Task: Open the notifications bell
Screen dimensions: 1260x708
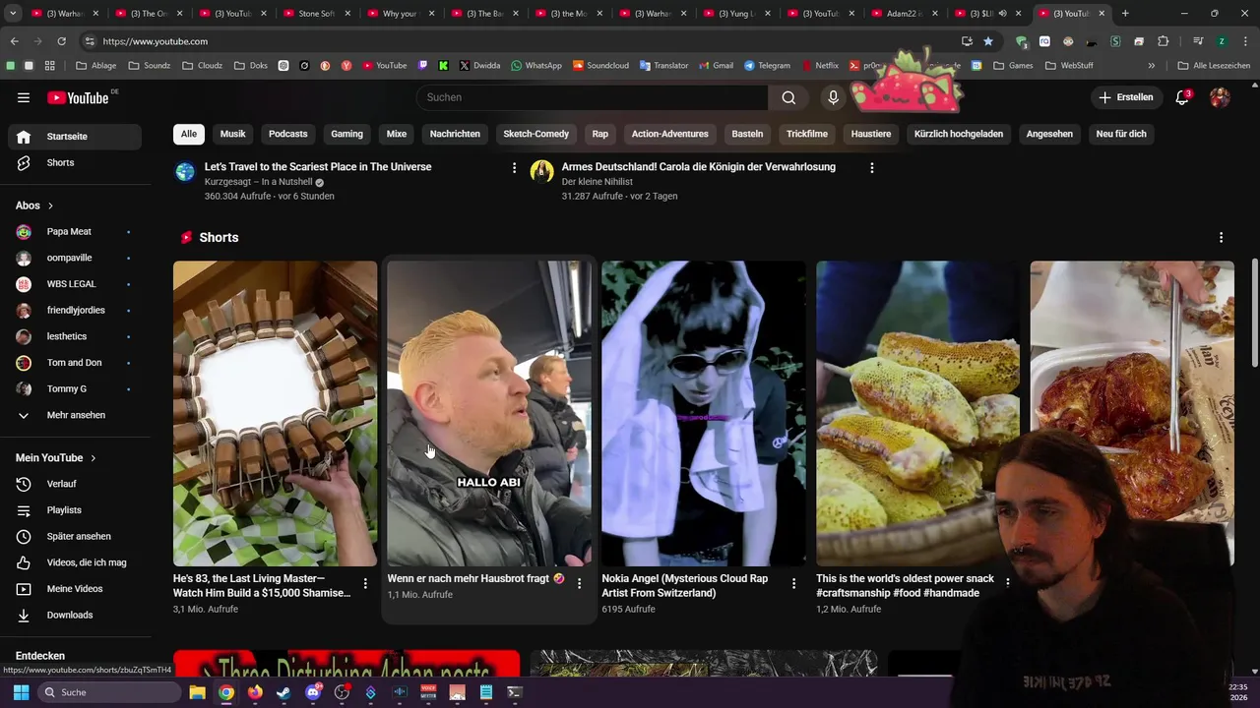Action: tap(1182, 97)
